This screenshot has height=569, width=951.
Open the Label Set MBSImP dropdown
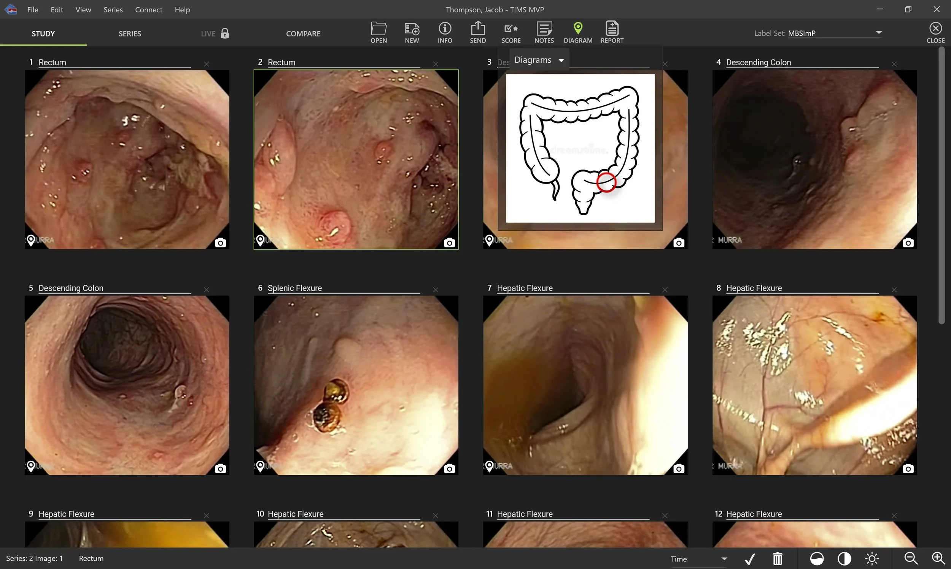[x=878, y=33]
